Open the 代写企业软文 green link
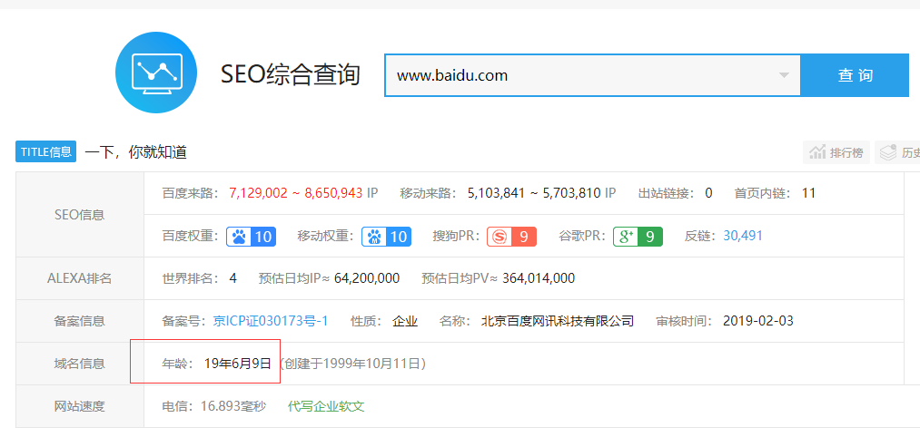Viewport: 920px width, 437px height. 326,406
